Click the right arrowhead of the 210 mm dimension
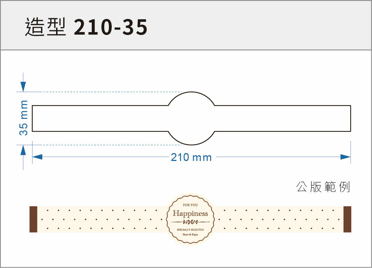 click(x=345, y=157)
